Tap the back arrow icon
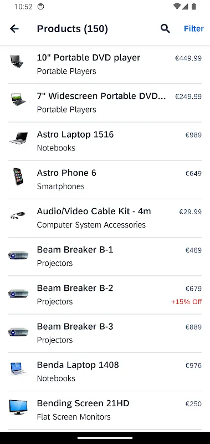 [x=14, y=29]
